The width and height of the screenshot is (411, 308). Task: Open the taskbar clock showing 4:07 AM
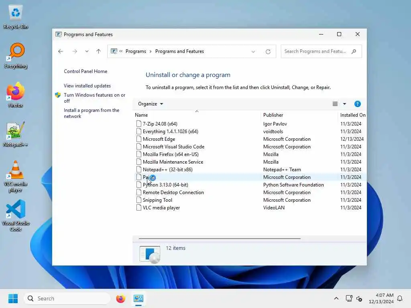(381, 298)
